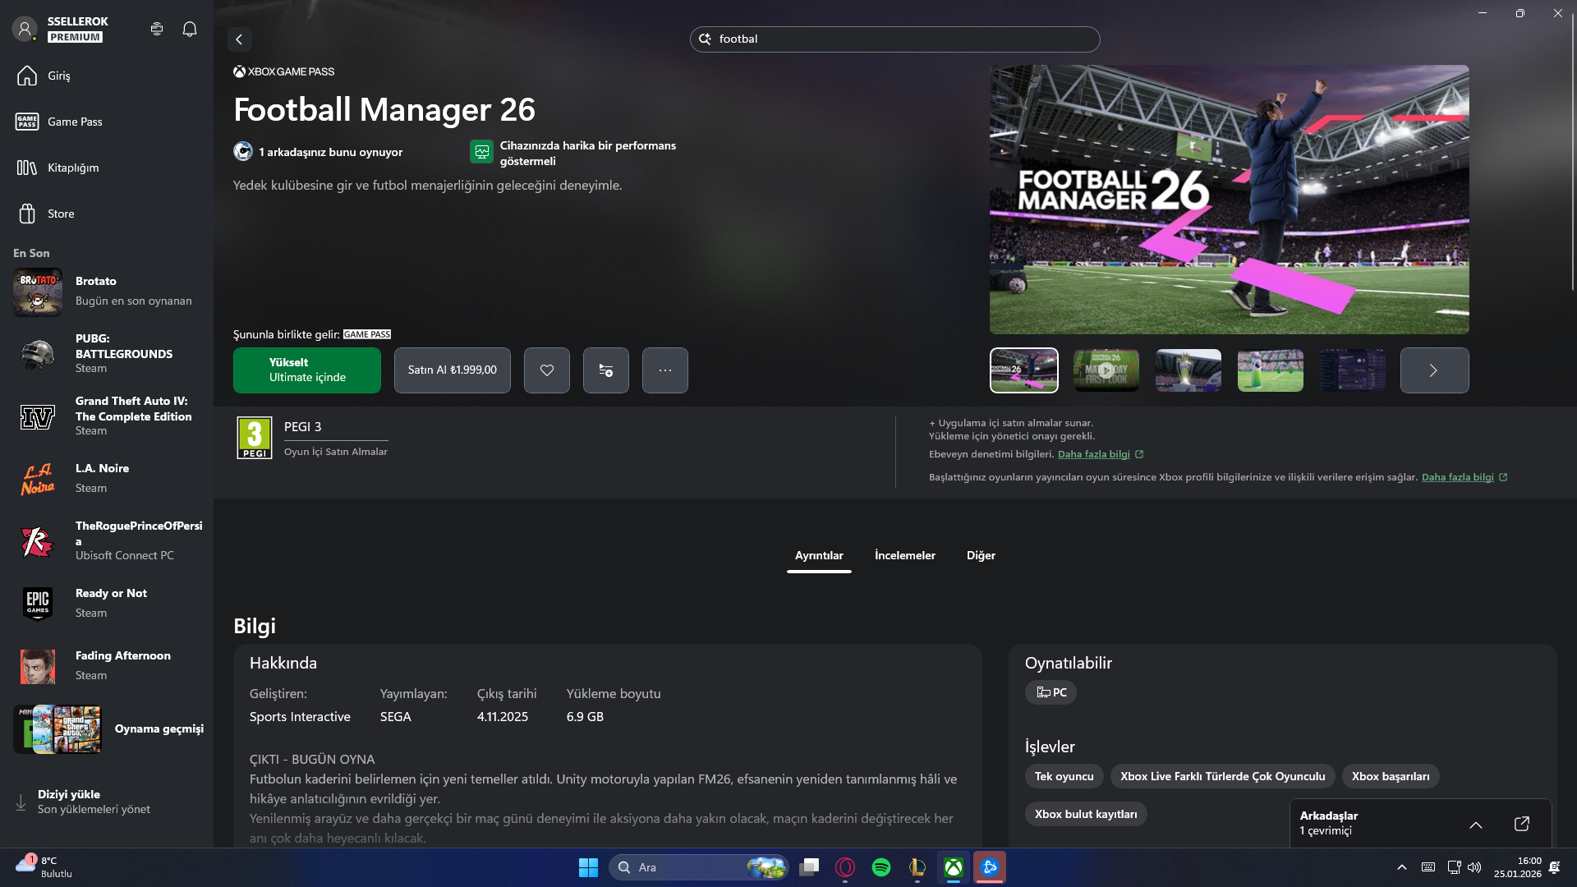Switch to the İncelemeler tab
1577x887 pixels.
[905, 556]
